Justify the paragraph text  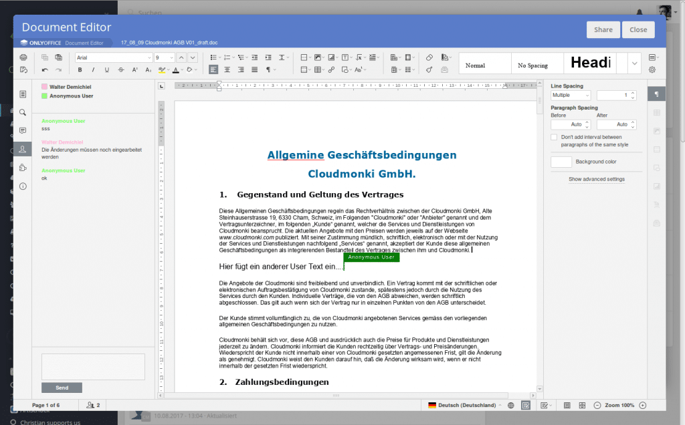coord(255,69)
